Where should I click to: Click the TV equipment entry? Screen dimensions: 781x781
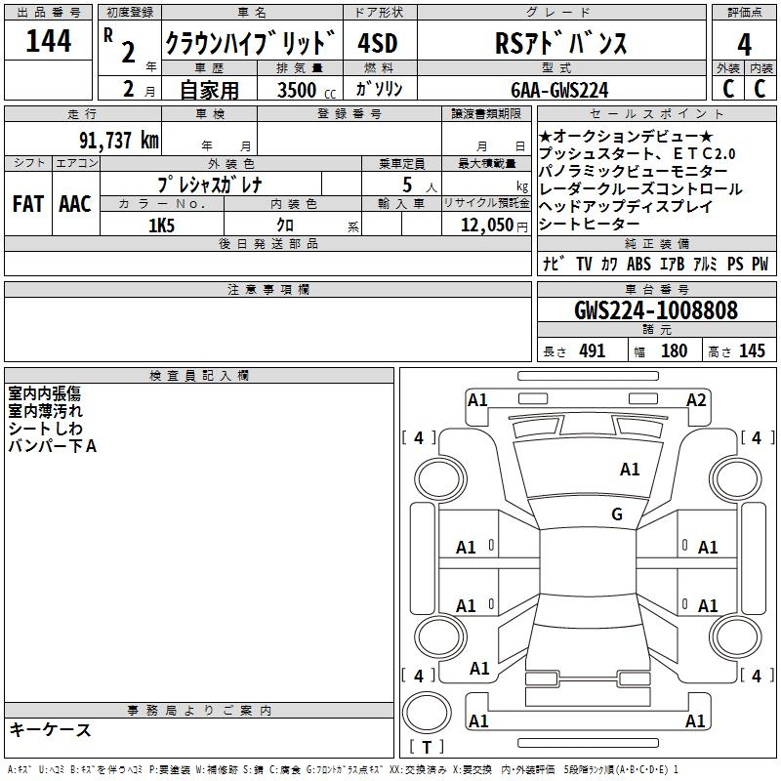click(x=583, y=264)
